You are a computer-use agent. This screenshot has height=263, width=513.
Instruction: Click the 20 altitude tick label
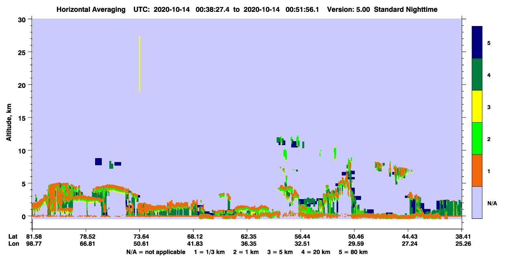23,85
